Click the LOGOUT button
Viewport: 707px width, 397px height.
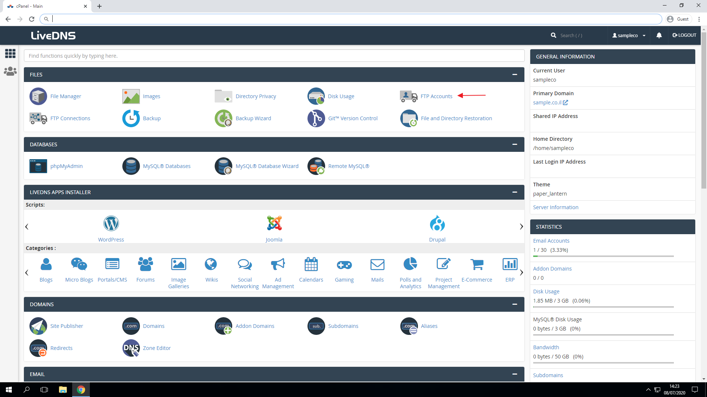(685, 35)
